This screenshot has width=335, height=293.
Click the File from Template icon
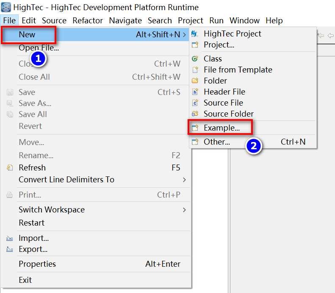[195, 70]
